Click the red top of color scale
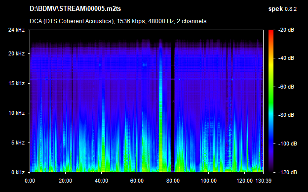 [271, 31]
